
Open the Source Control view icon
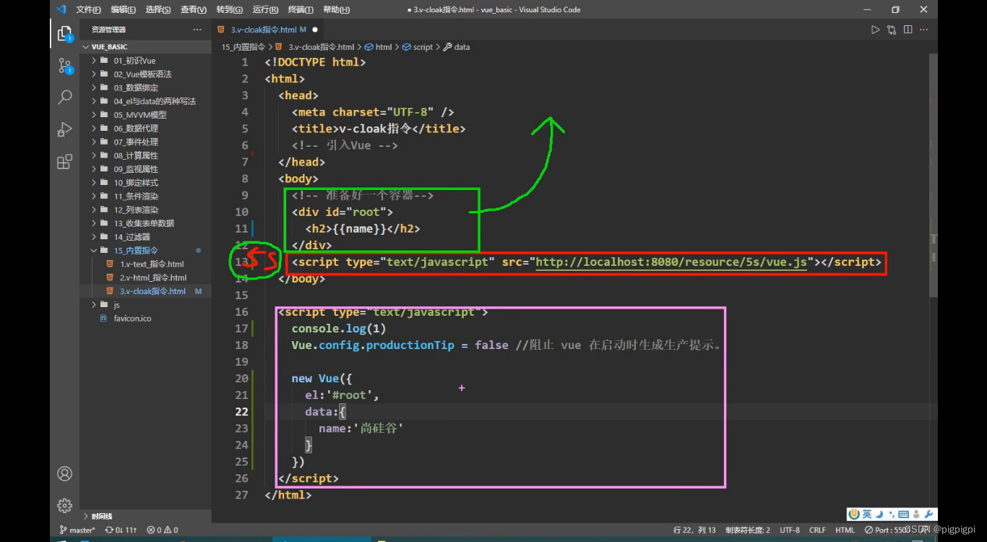tap(65, 66)
